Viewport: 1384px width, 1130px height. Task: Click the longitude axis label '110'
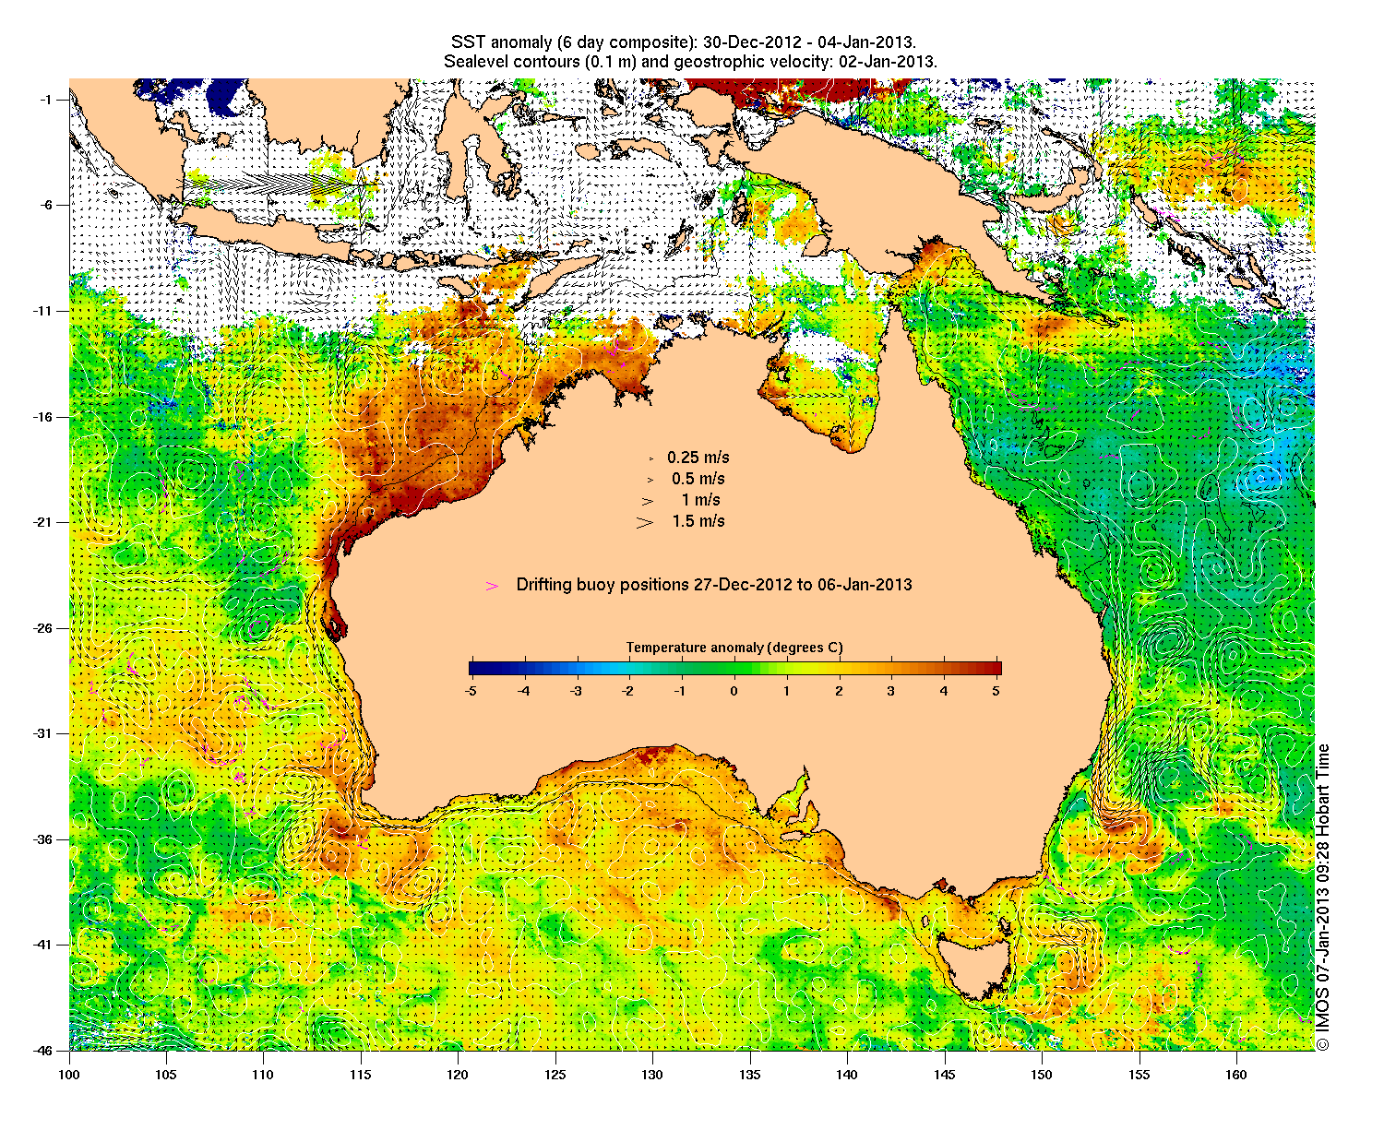263,1075
